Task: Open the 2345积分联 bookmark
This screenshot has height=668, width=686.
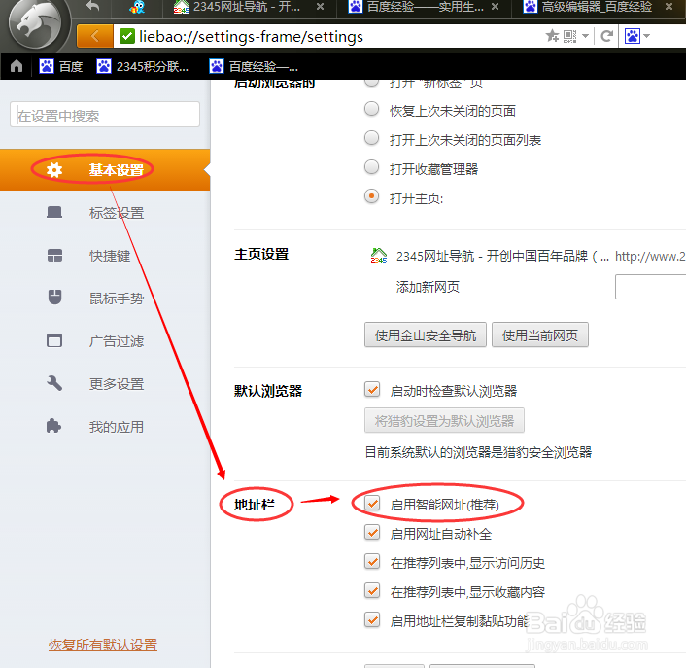Action: click(x=143, y=66)
